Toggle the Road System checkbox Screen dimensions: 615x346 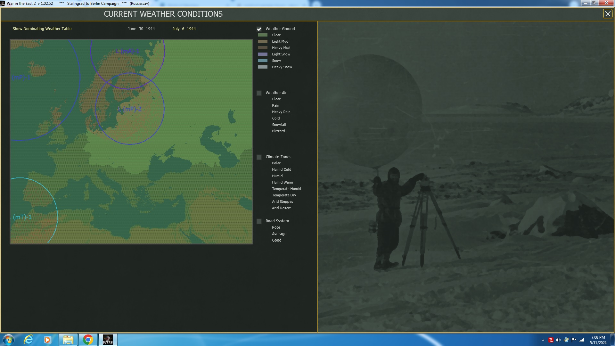259,221
